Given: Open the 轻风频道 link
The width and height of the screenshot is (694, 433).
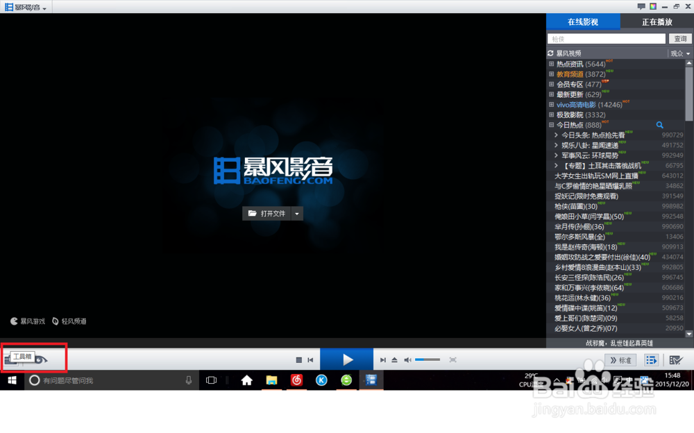Looking at the screenshot, I should pos(69,321).
